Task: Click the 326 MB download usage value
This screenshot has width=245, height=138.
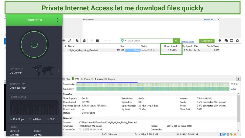Action: point(14,135)
